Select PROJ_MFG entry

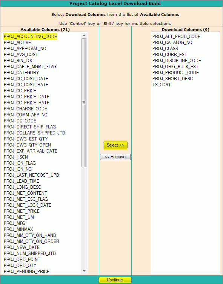coord(14,223)
